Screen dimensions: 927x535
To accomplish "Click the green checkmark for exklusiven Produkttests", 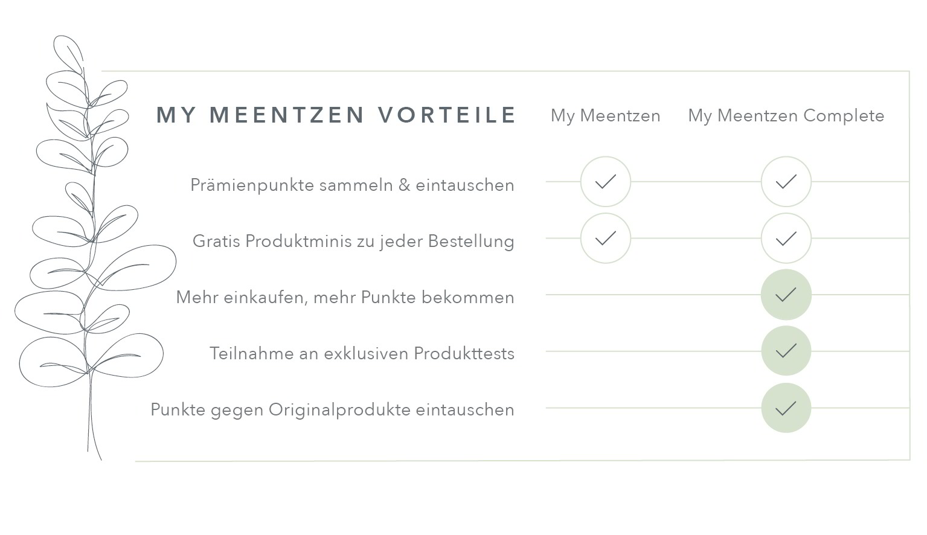I will pos(786,351).
